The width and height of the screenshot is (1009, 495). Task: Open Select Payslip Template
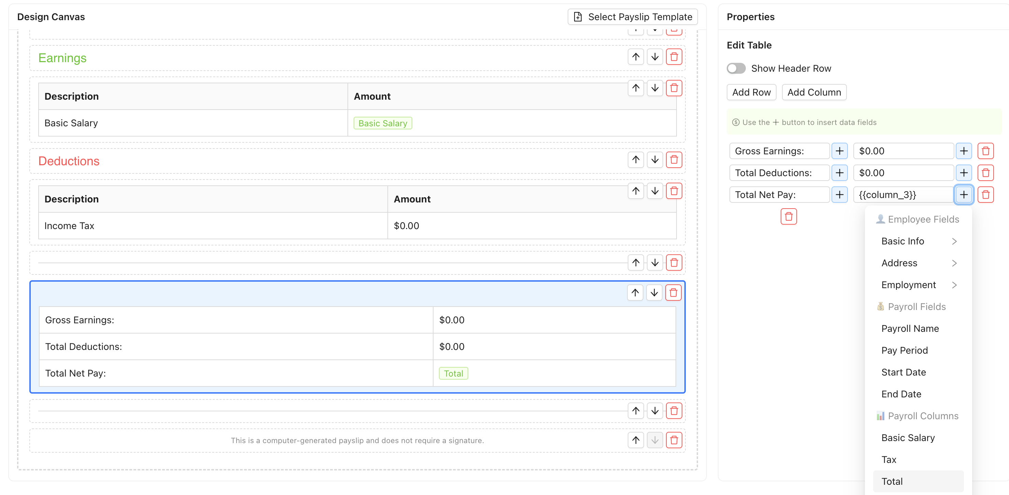[x=633, y=17]
